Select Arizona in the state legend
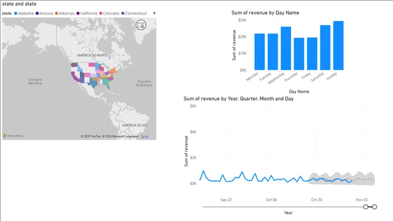Viewport: 393px width, 221px height. tap(44, 14)
